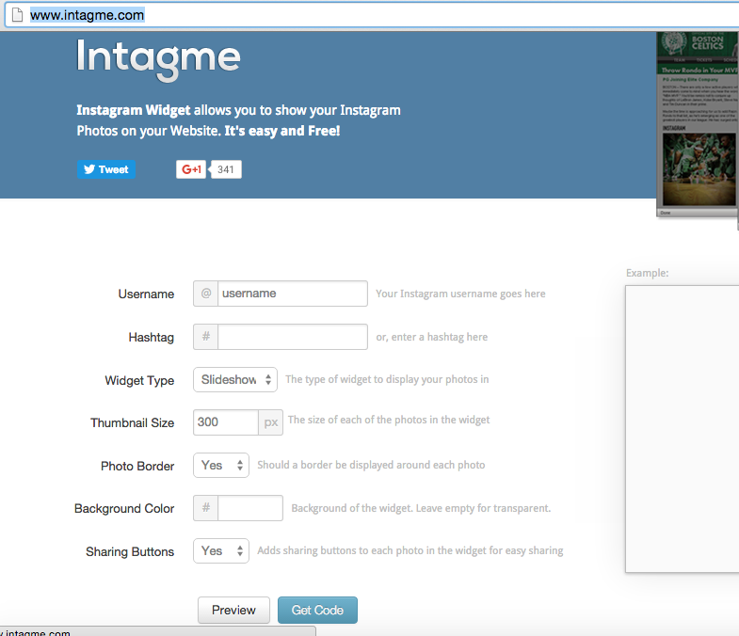Click the Get Code button

point(317,610)
